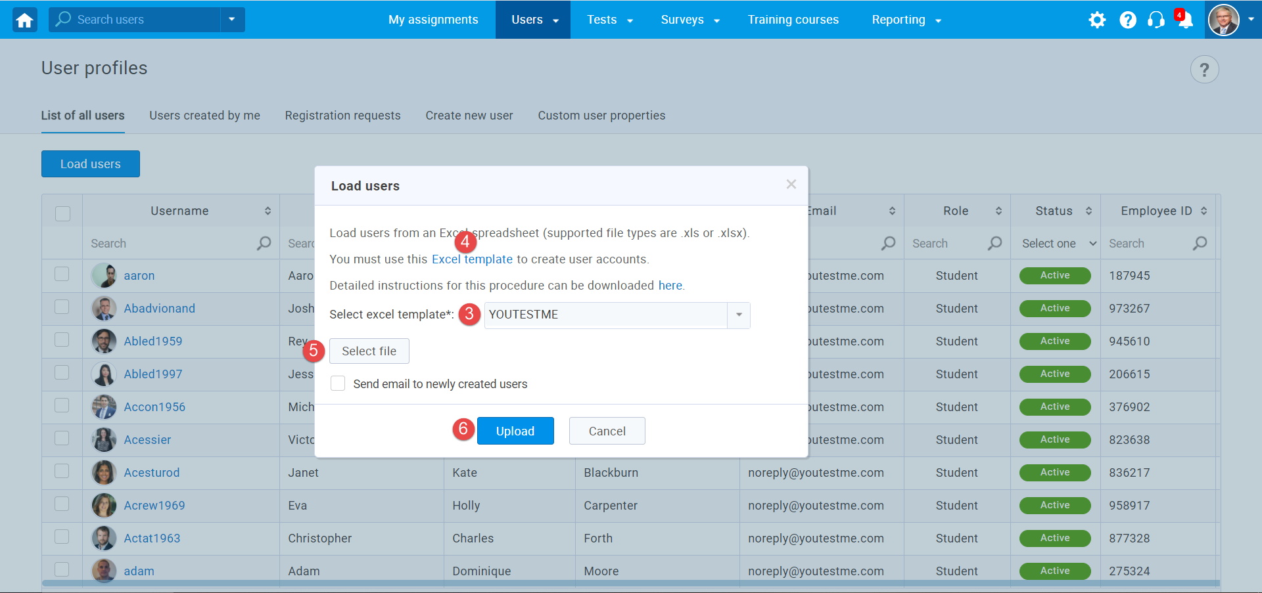The image size is (1262, 593).
Task: Open the notifications bell icon
Action: (1184, 20)
